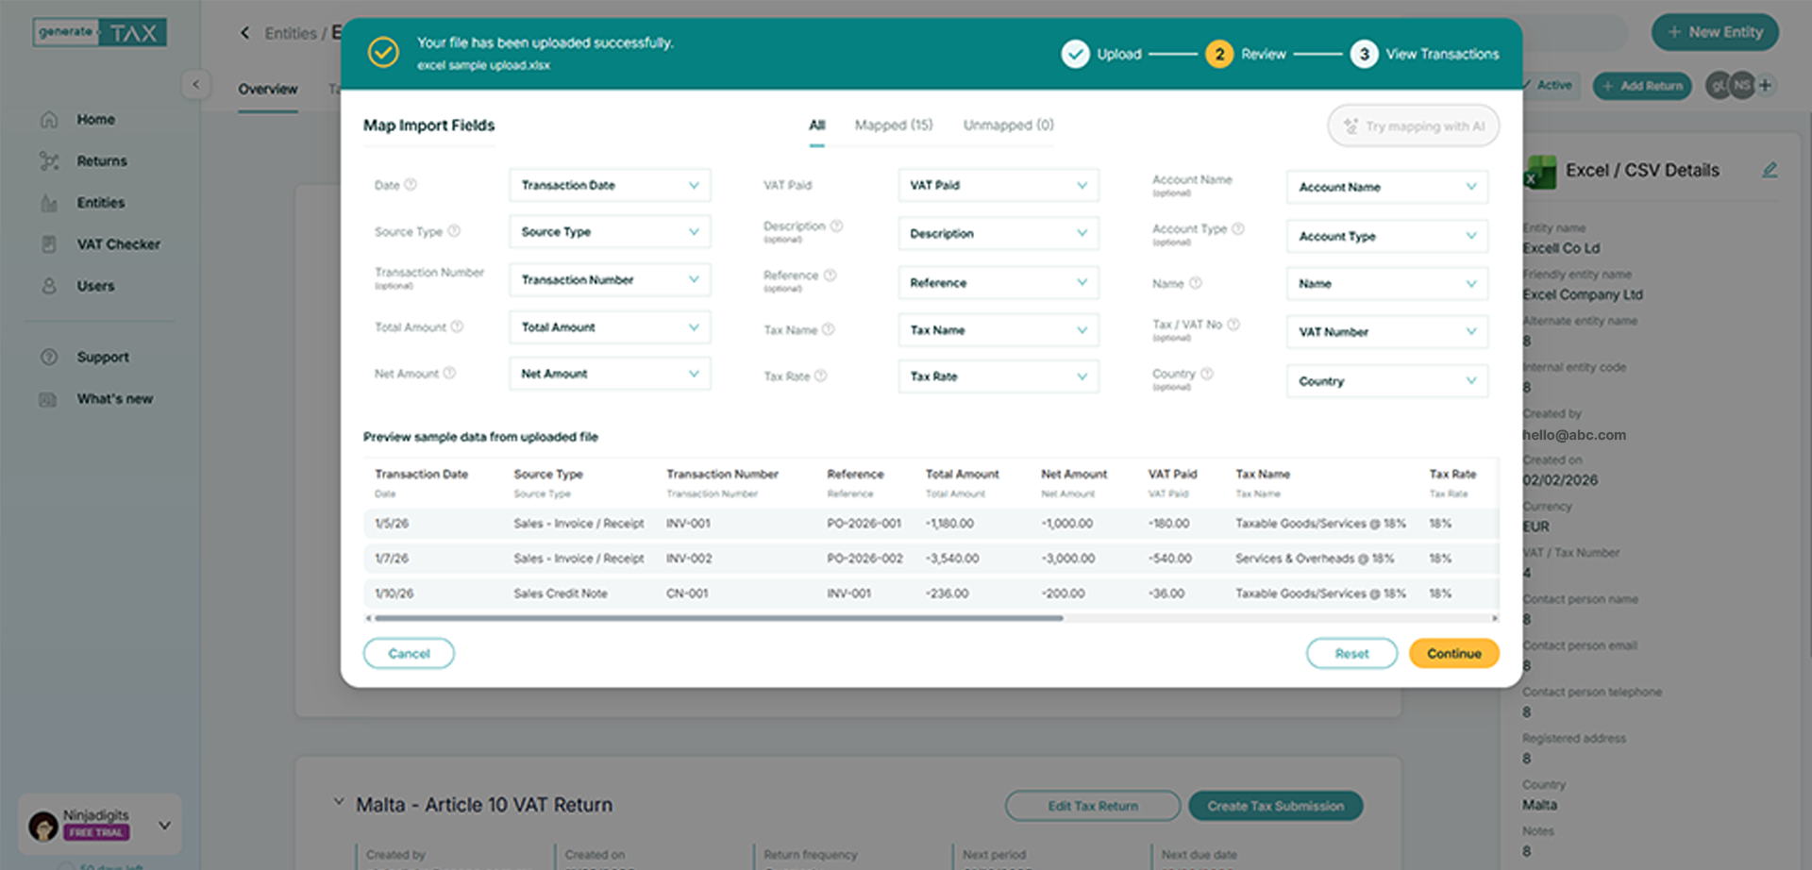
Task: Click the Country field help icon
Action: tap(1207, 374)
